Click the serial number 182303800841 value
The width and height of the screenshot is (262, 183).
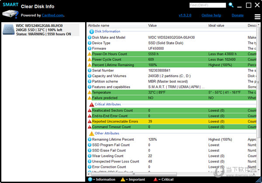[x=159, y=71]
